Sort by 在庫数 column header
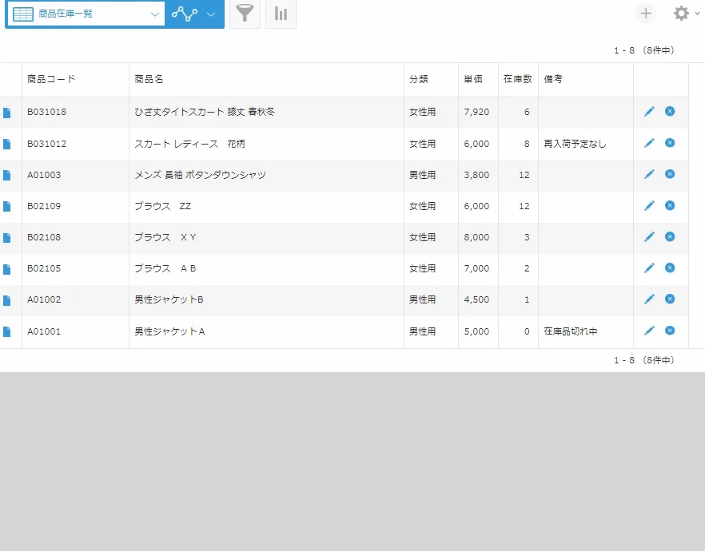The width and height of the screenshot is (705, 551). [517, 79]
